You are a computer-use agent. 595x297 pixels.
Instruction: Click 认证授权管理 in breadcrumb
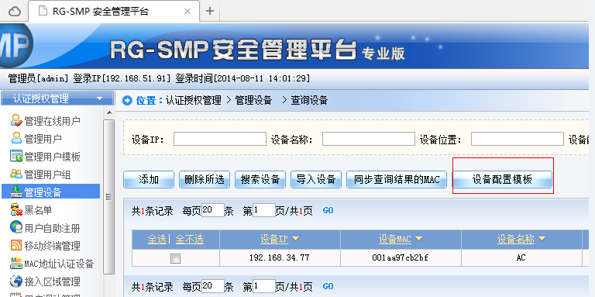(x=194, y=101)
